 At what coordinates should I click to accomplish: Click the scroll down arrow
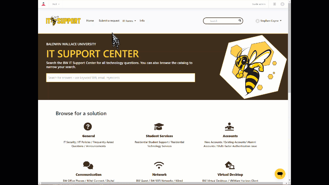[x=289, y=180]
